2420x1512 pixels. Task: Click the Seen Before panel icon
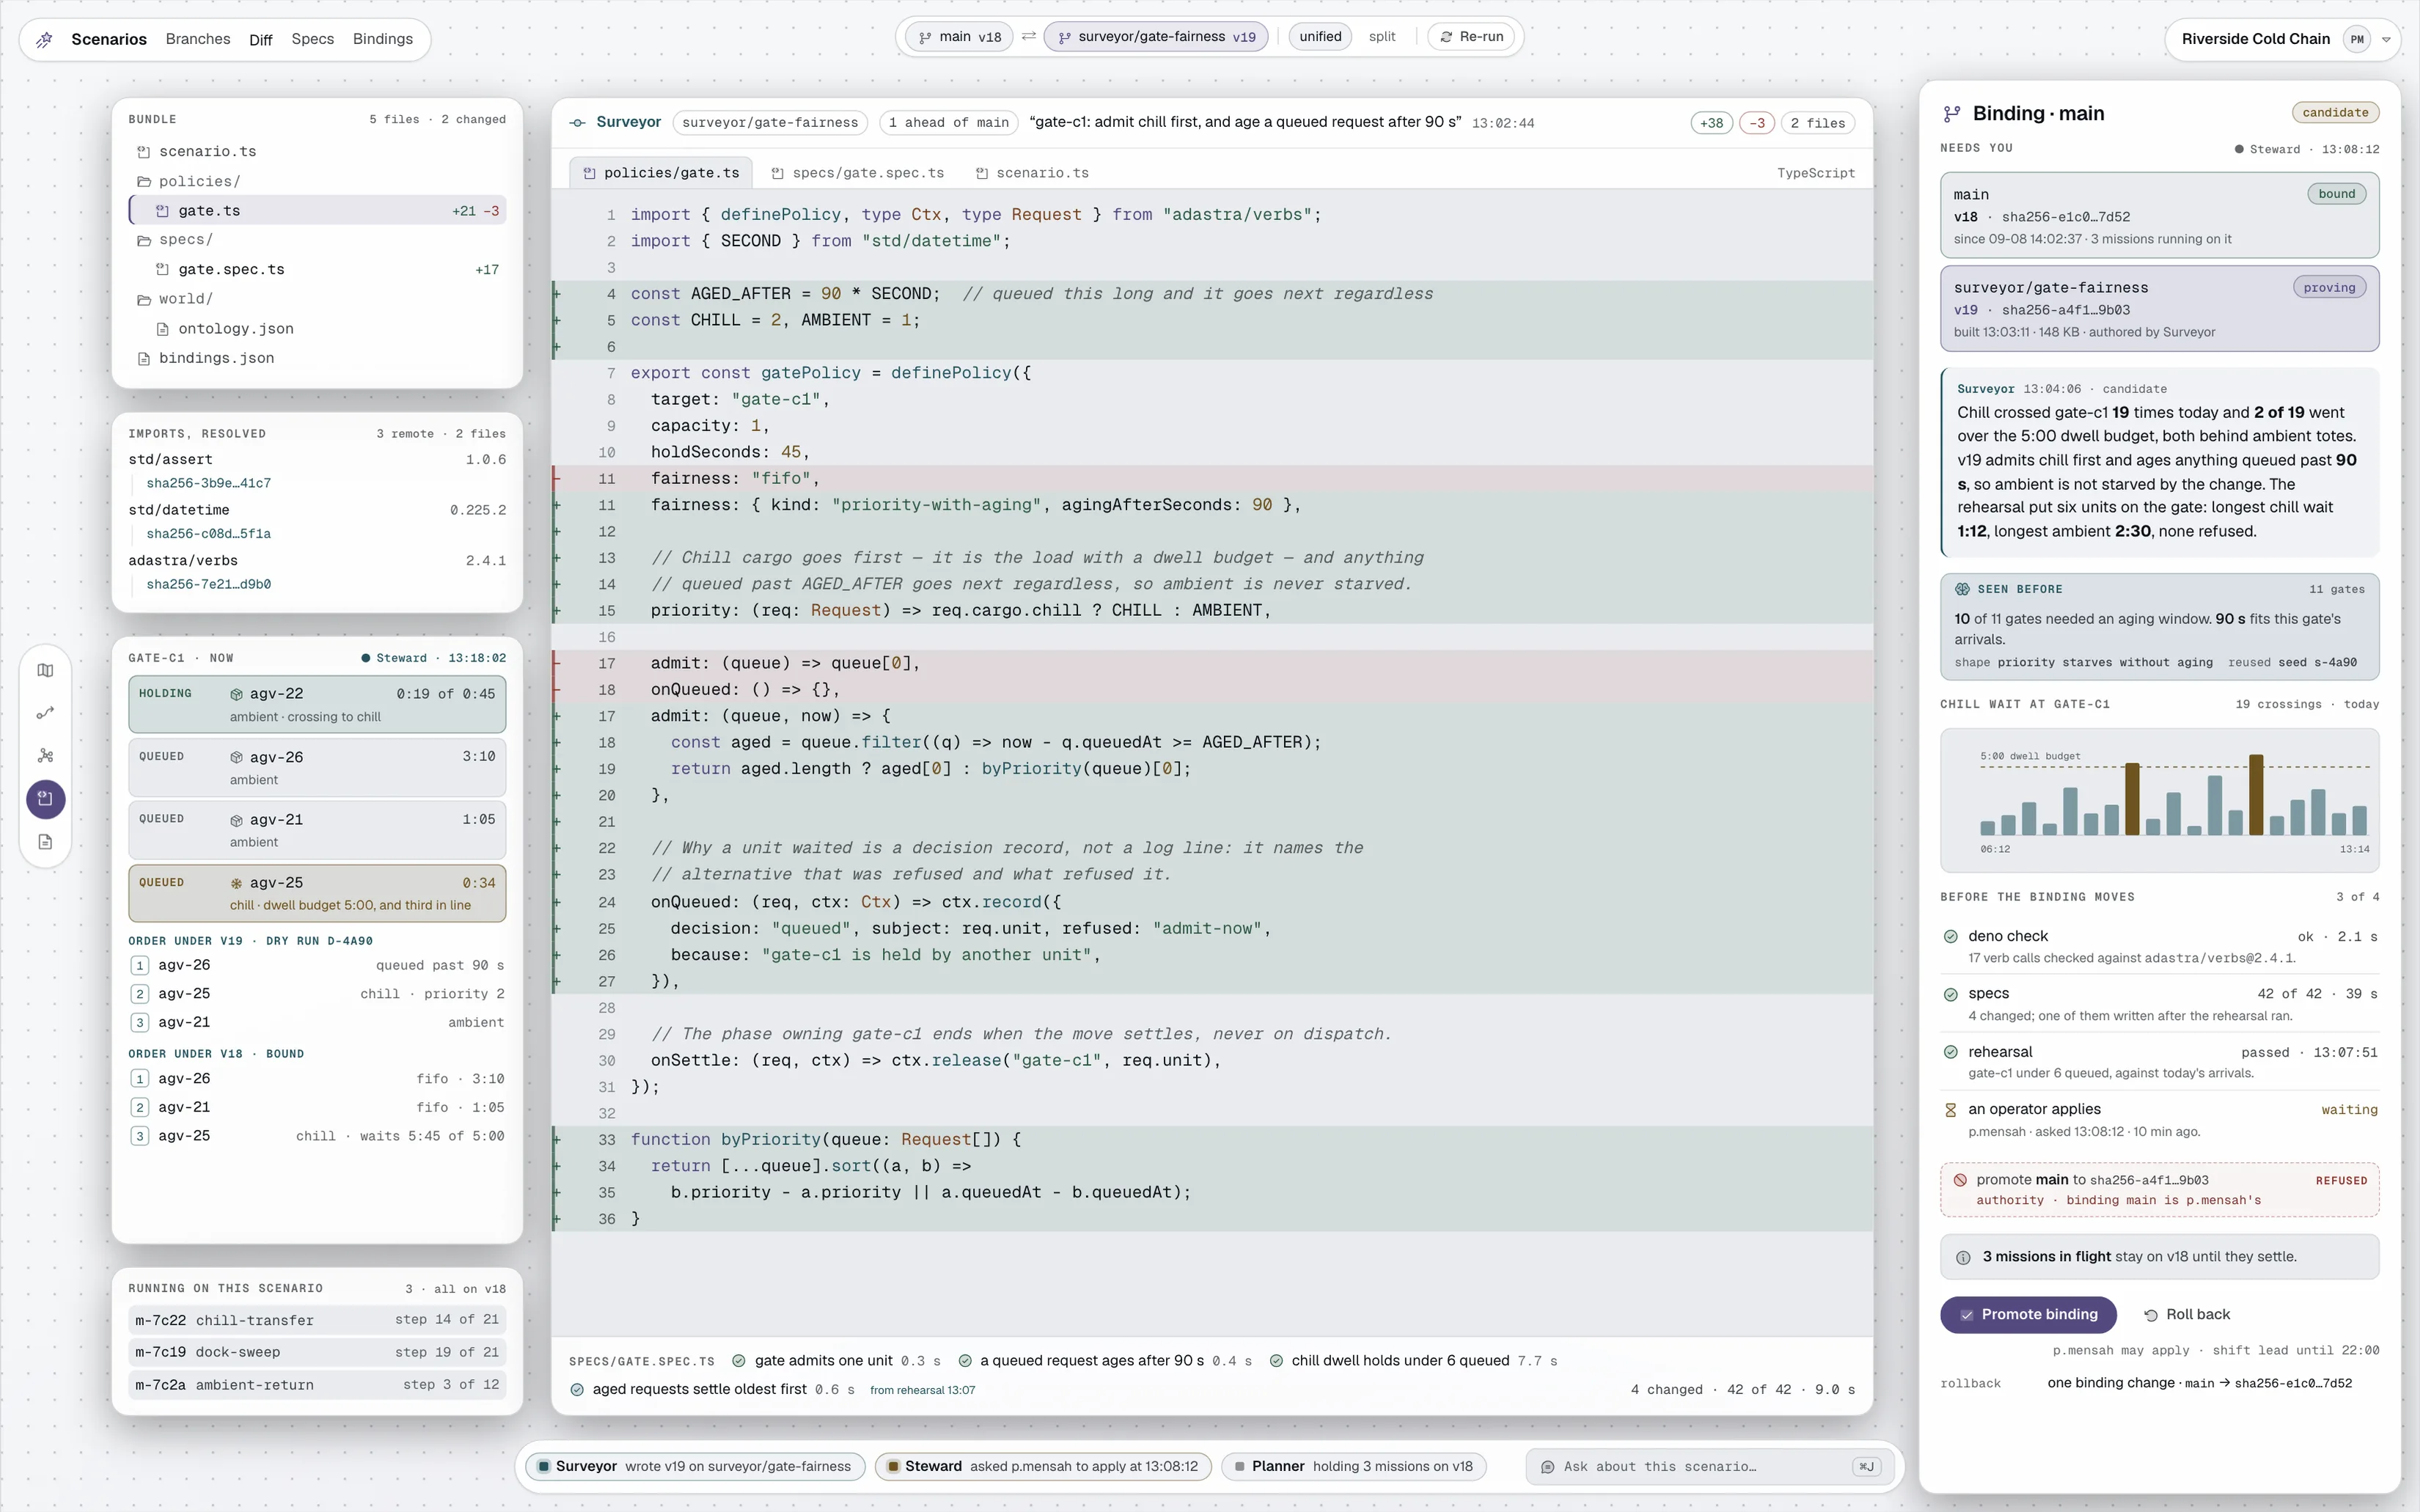click(1962, 589)
